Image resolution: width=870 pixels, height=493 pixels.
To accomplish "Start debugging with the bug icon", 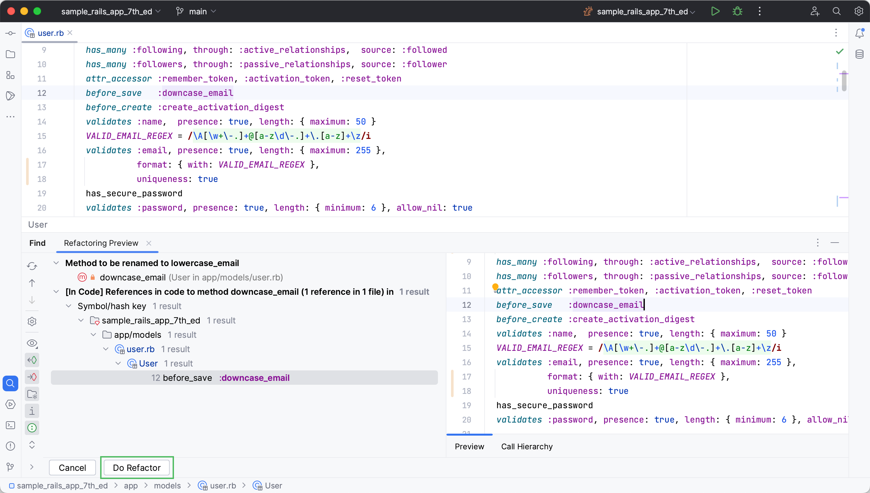I will [737, 11].
